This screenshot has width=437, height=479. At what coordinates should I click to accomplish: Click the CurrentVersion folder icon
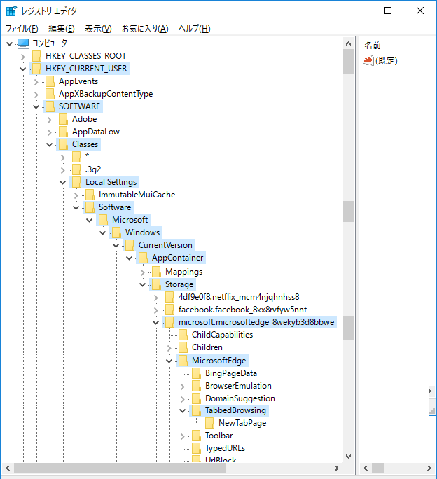tap(130, 245)
